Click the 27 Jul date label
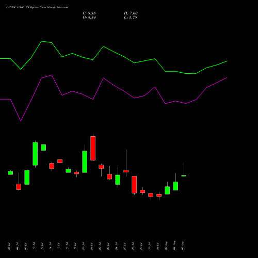 click(x=124, y=246)
